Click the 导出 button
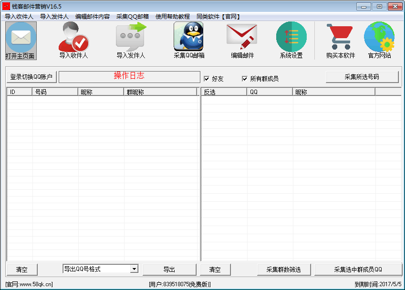The image size is (405, 290). point(169,269)
